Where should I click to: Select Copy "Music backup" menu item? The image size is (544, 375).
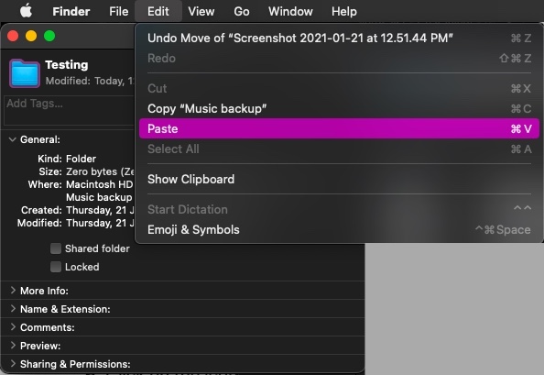point(339,109)
